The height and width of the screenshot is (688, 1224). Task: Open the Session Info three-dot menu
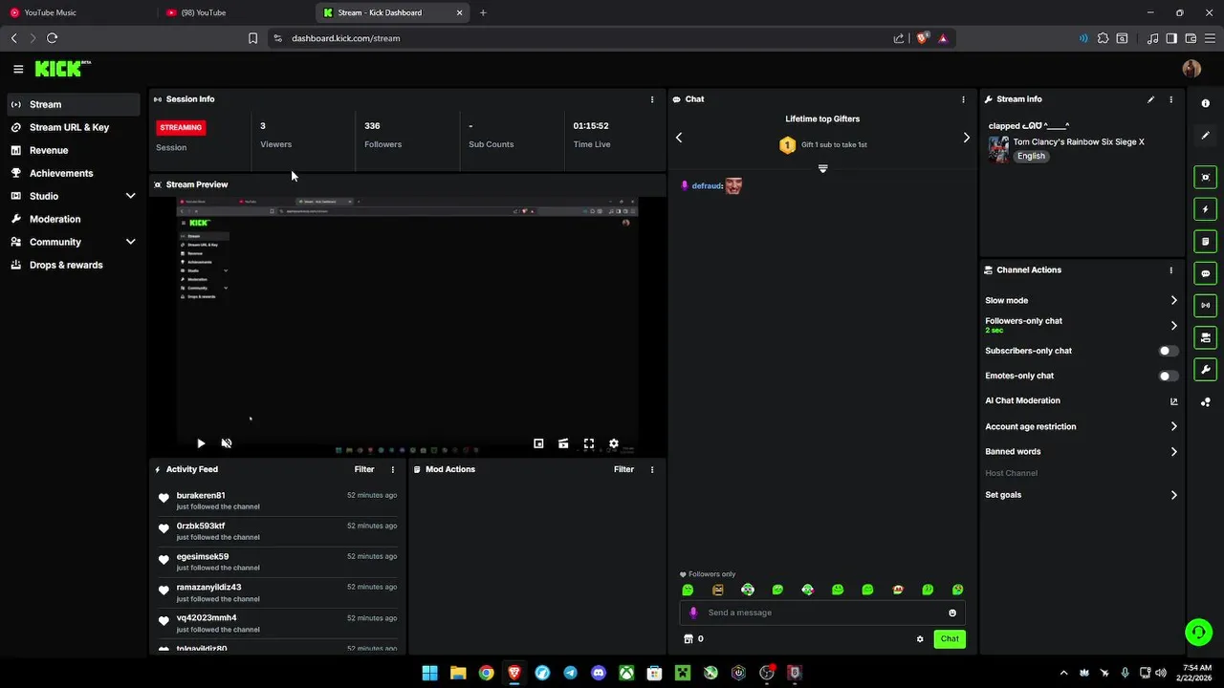tap(652, 99)
